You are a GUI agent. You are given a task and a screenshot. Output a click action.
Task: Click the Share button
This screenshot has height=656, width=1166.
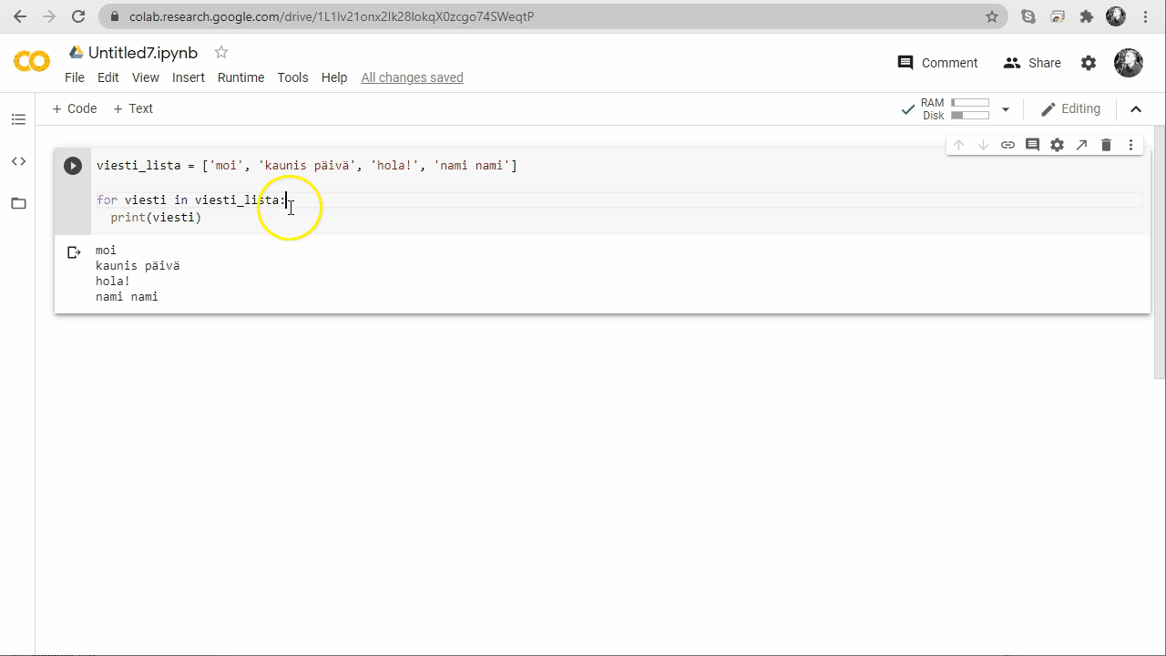tap(1032, 63)
